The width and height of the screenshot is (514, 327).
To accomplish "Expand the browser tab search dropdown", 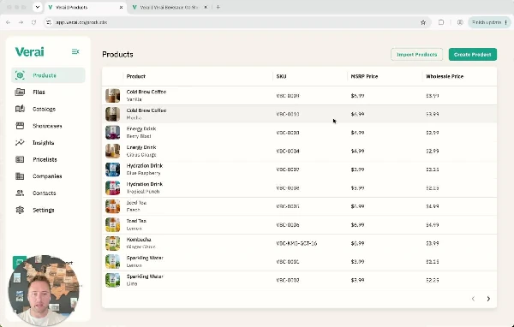I will tap(38, 7).
